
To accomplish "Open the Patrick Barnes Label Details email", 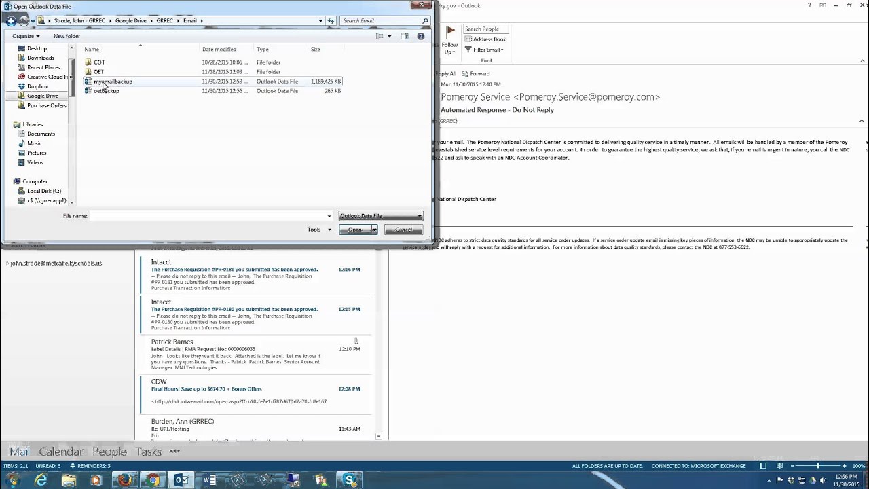I will click(x=256, y=355).
